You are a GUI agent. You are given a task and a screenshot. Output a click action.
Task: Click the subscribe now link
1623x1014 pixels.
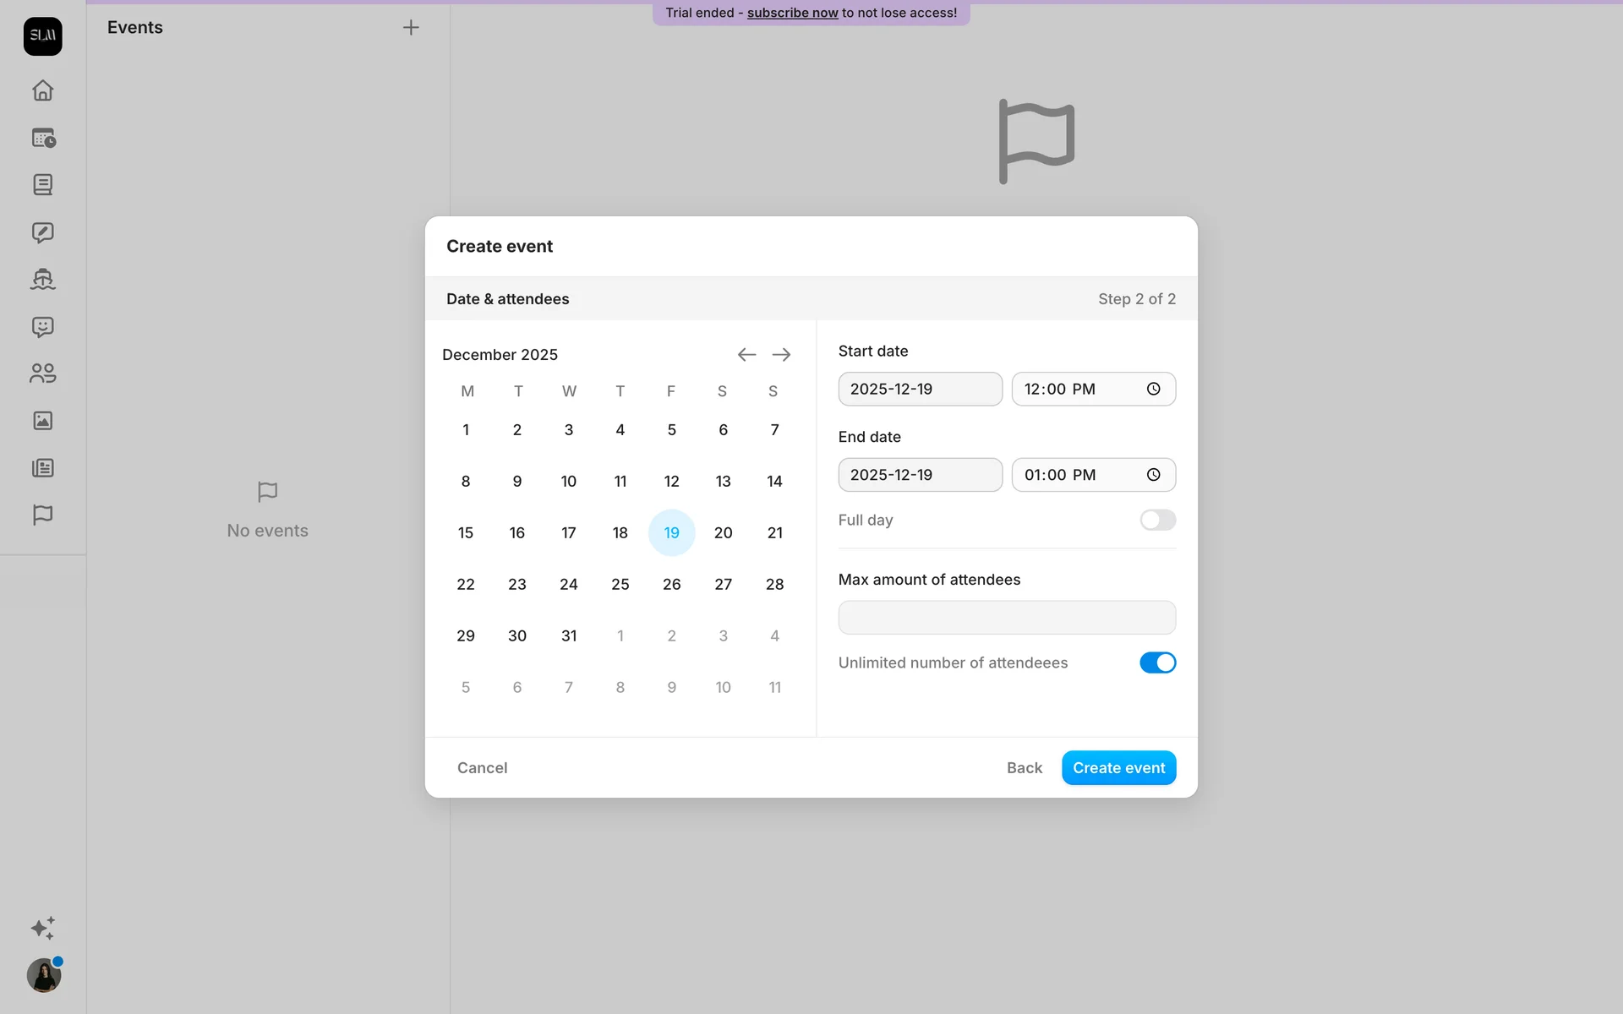[792, 13]
